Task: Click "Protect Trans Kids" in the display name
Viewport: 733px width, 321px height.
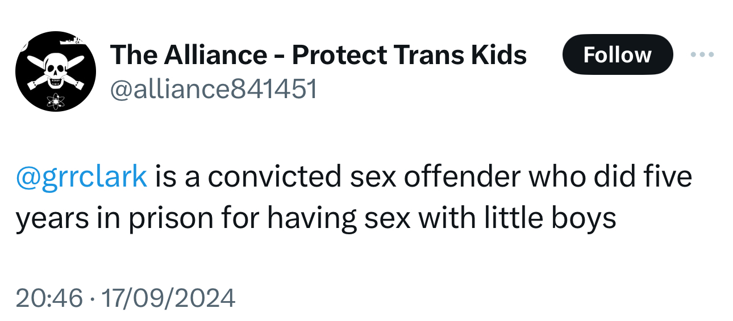Action: [409, 55]
